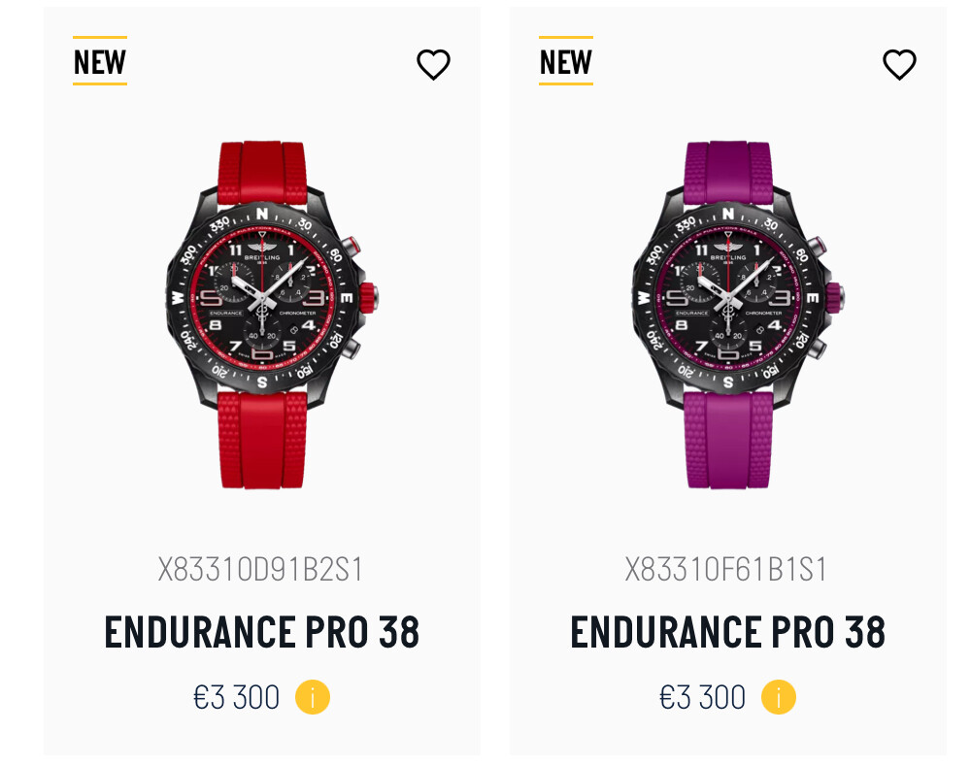Click the €3 300 price of purple watch
Screen dimensions: 971x766
(x=702, y=697)
